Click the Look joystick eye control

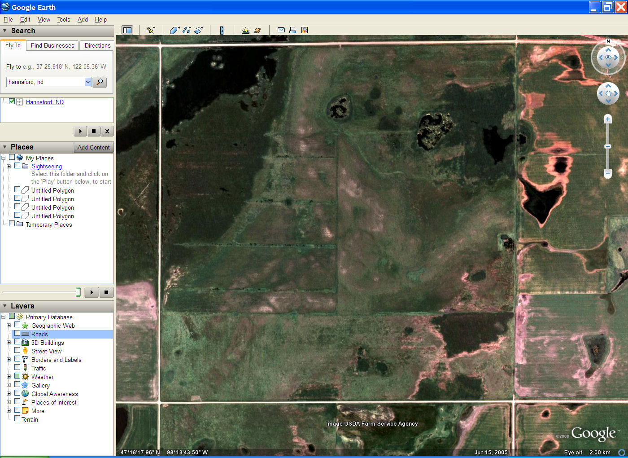point(608,57)
